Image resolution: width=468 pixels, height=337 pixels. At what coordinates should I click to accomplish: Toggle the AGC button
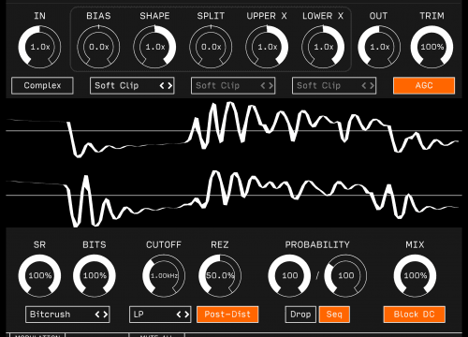(x=424, y=85)
